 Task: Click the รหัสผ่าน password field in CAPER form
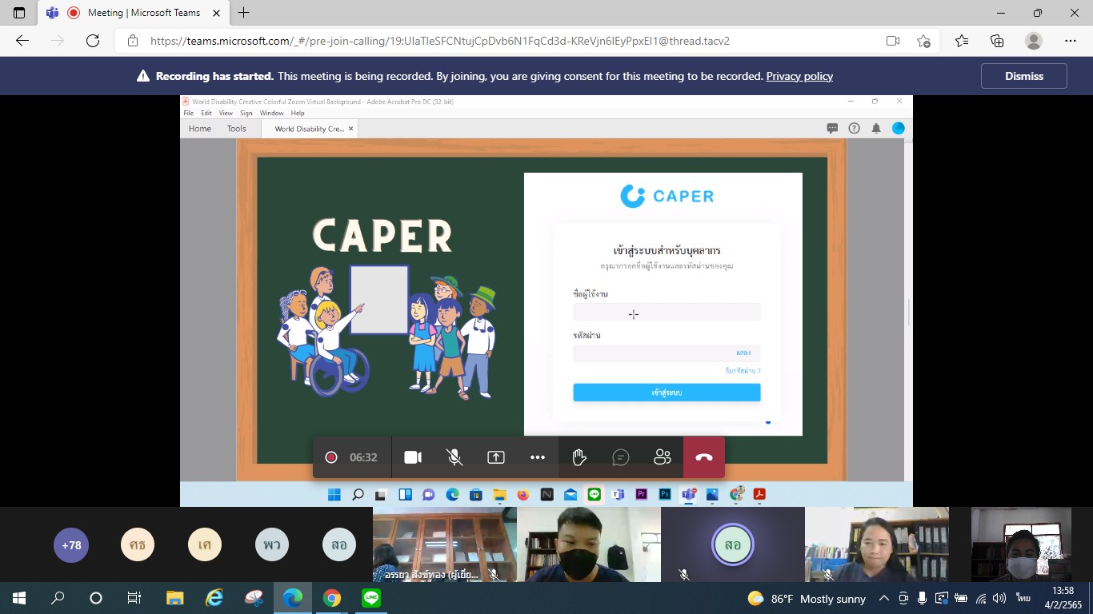click(667, 353)
